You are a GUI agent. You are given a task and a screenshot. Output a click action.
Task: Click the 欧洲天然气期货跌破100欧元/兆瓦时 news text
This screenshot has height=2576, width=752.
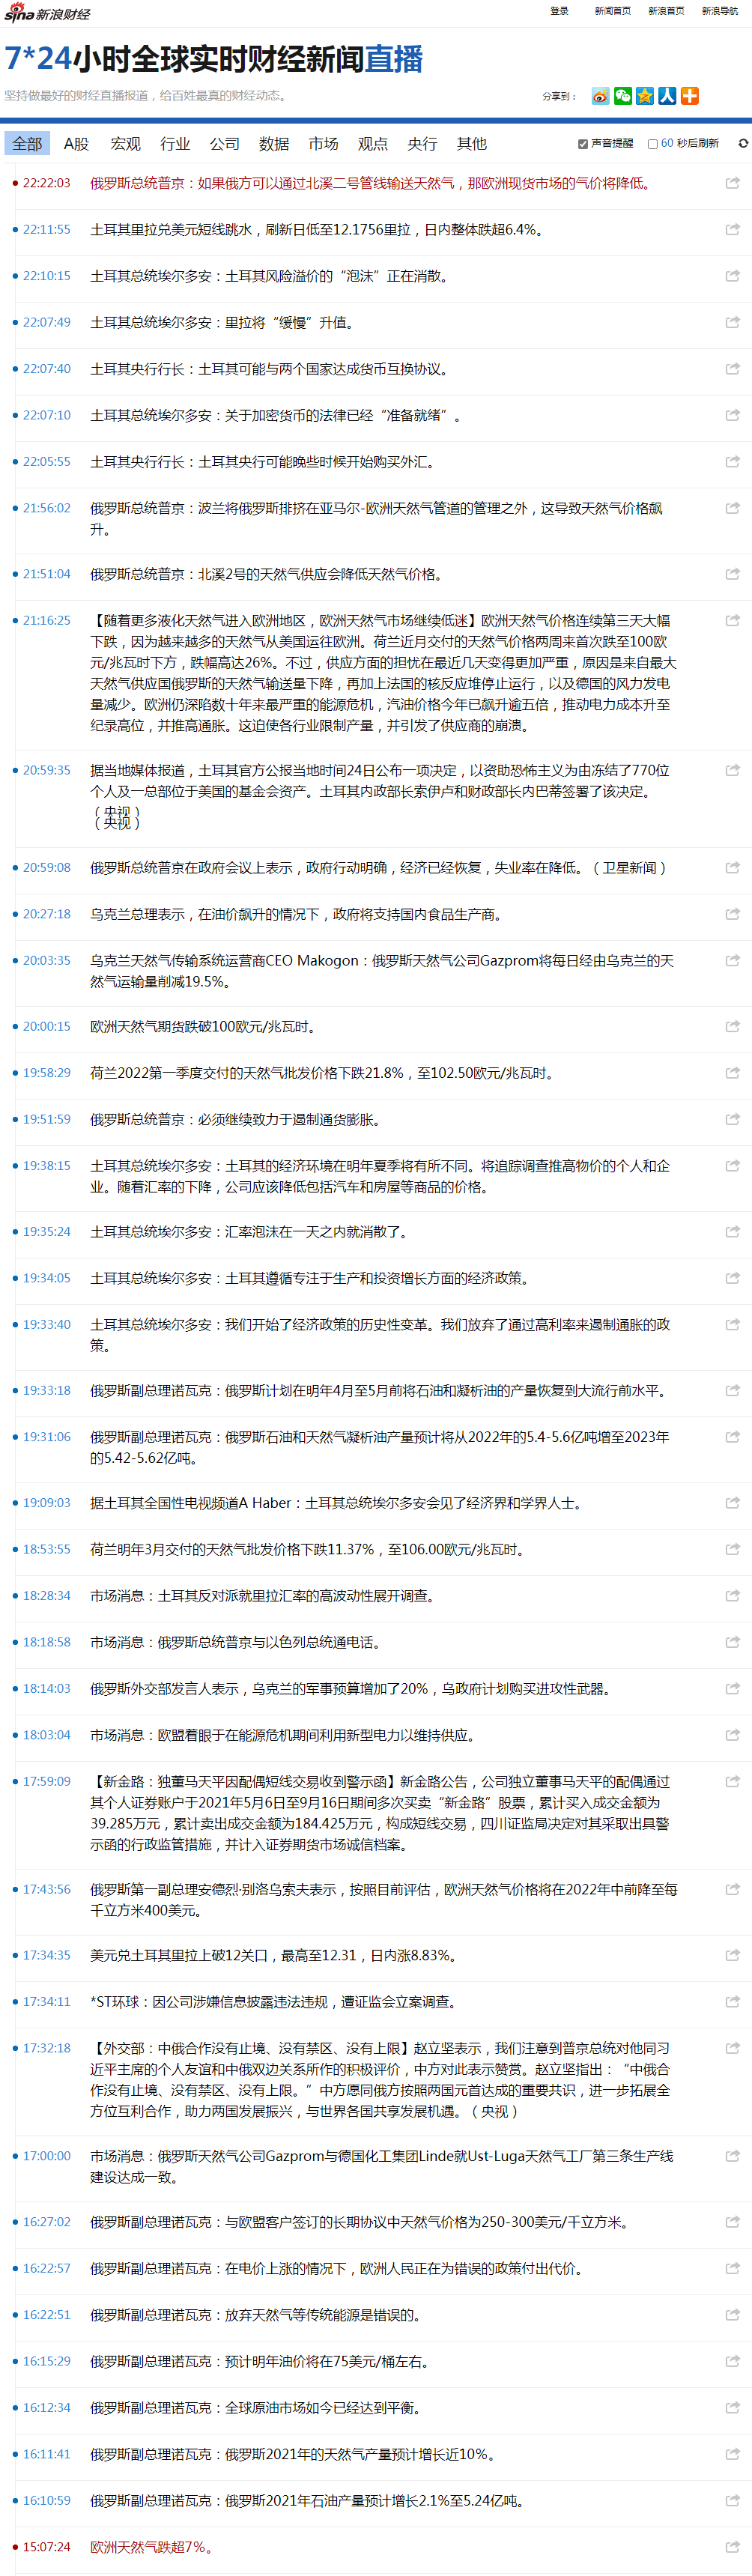203,1027
